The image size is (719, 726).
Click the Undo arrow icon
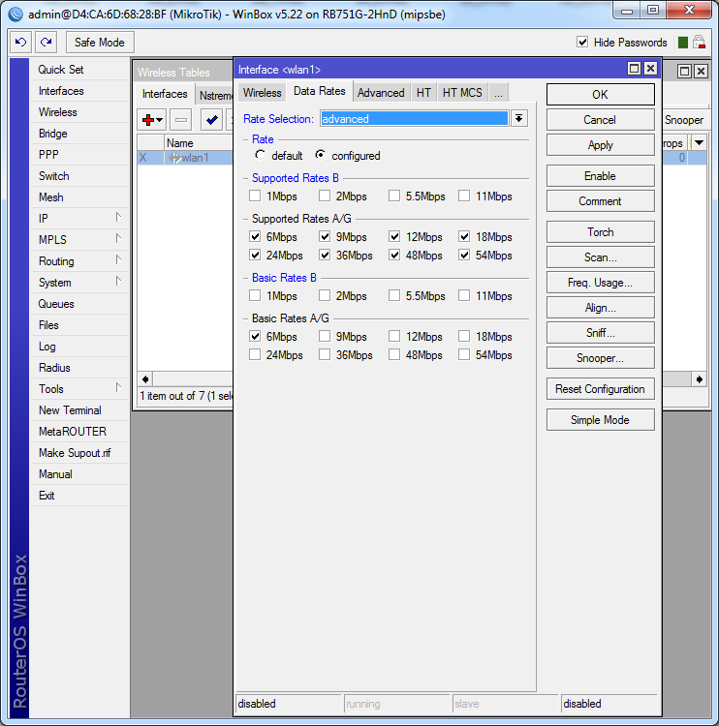click(21, 43)
